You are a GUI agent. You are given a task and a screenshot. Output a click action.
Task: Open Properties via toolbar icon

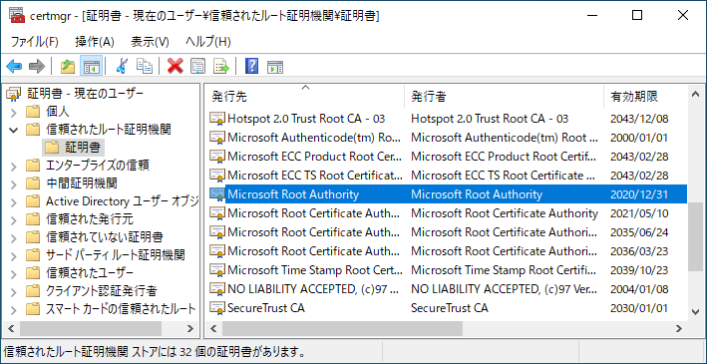198,67
